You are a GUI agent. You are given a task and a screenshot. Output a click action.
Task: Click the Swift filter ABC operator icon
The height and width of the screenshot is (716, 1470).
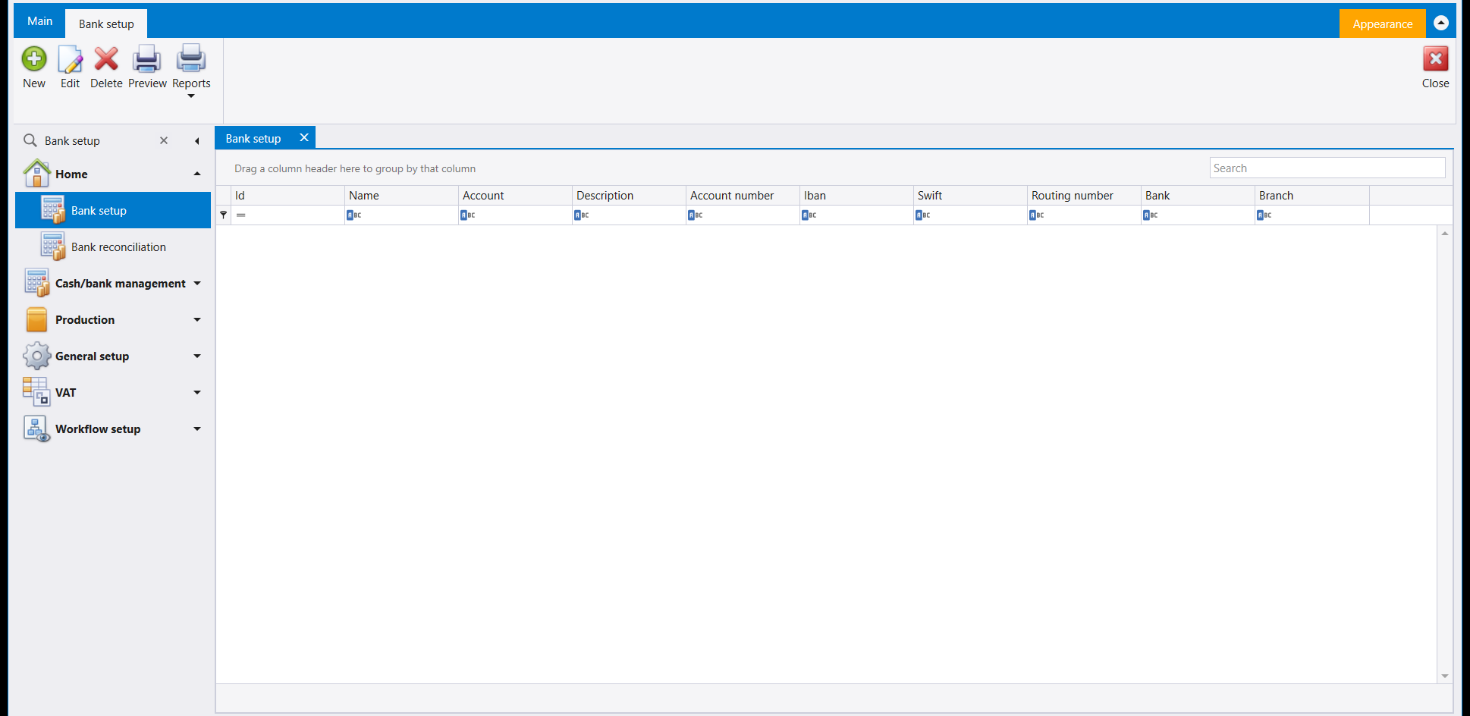point(923,215)
